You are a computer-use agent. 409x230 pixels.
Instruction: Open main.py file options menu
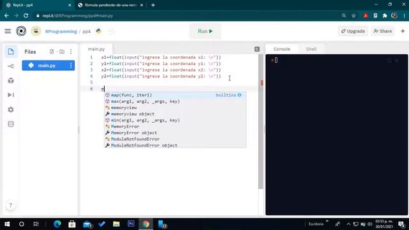pyautogui.click(x=71, y=65)
